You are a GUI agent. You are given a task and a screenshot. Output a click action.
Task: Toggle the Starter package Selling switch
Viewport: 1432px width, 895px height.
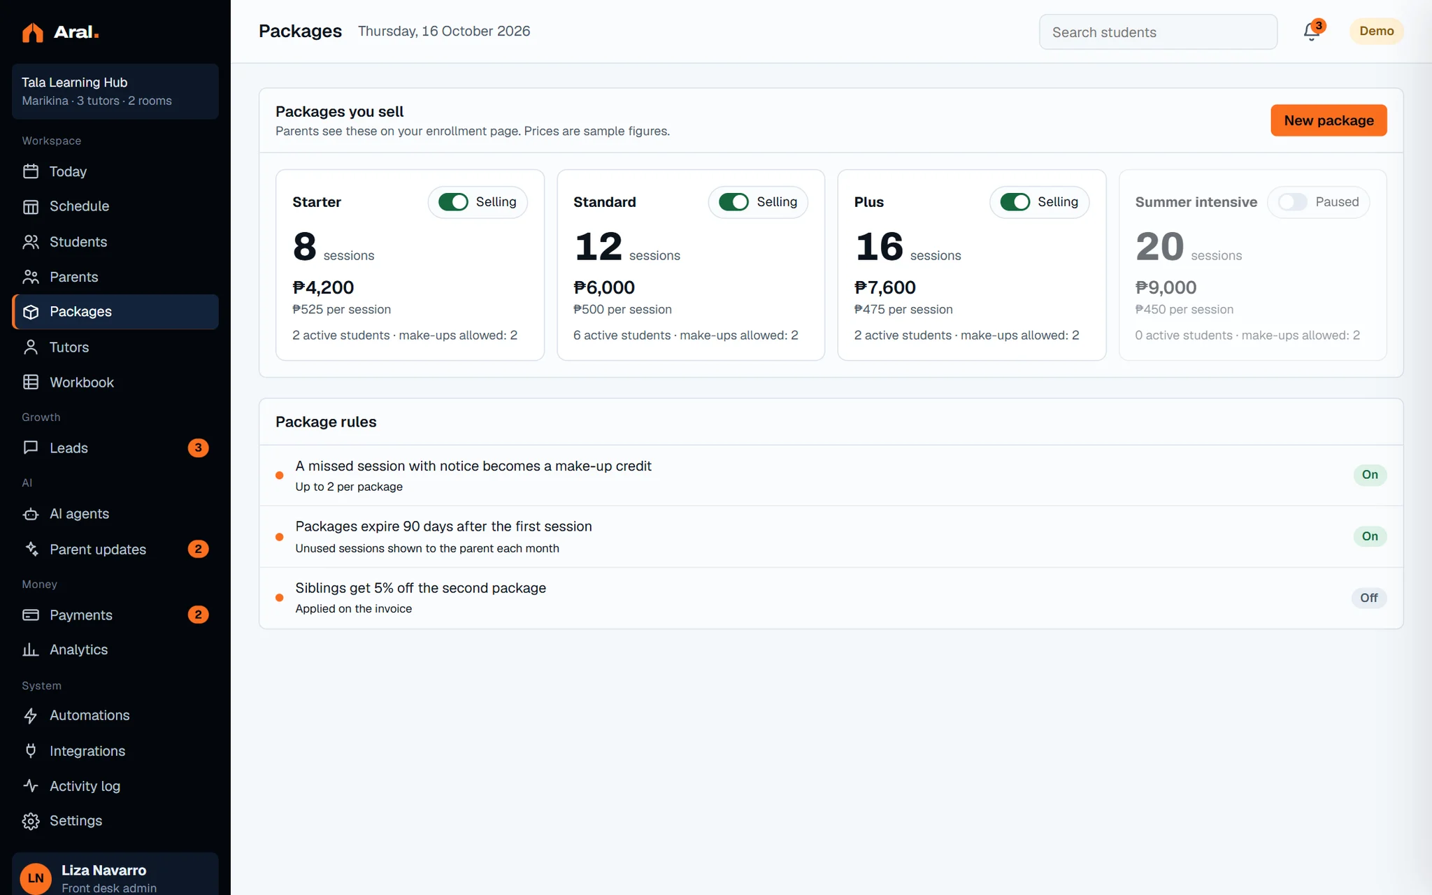[x=453, y=202]
